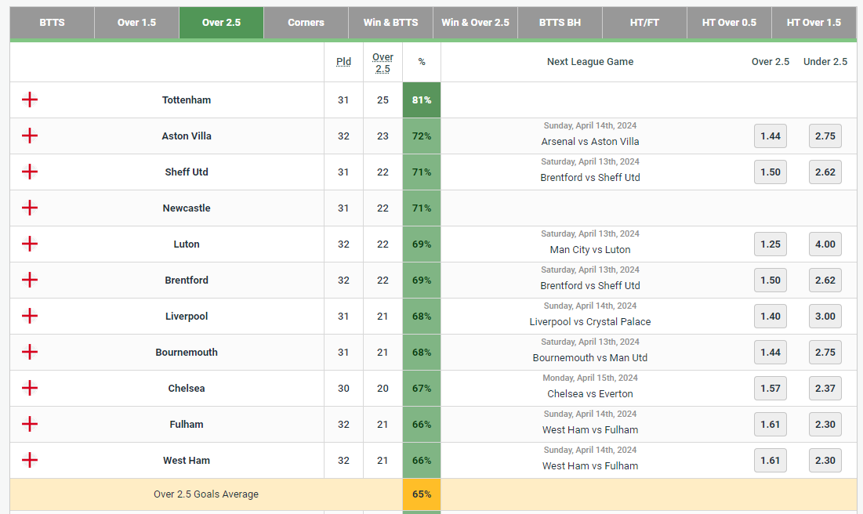Open the Liverpool vs Crystal Palace match link
Image resolution: width=863 pixels, height=514 pixels.
coord(590,322)
